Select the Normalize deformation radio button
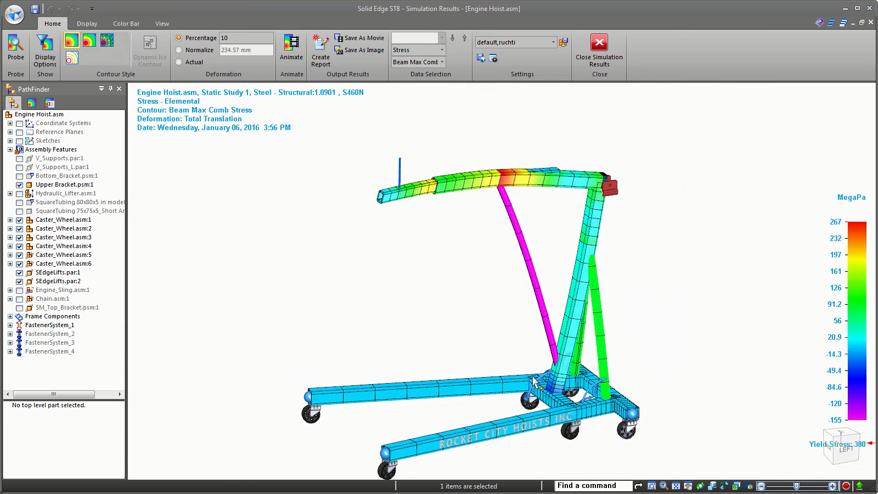878x494 pixels. point(179,50)
